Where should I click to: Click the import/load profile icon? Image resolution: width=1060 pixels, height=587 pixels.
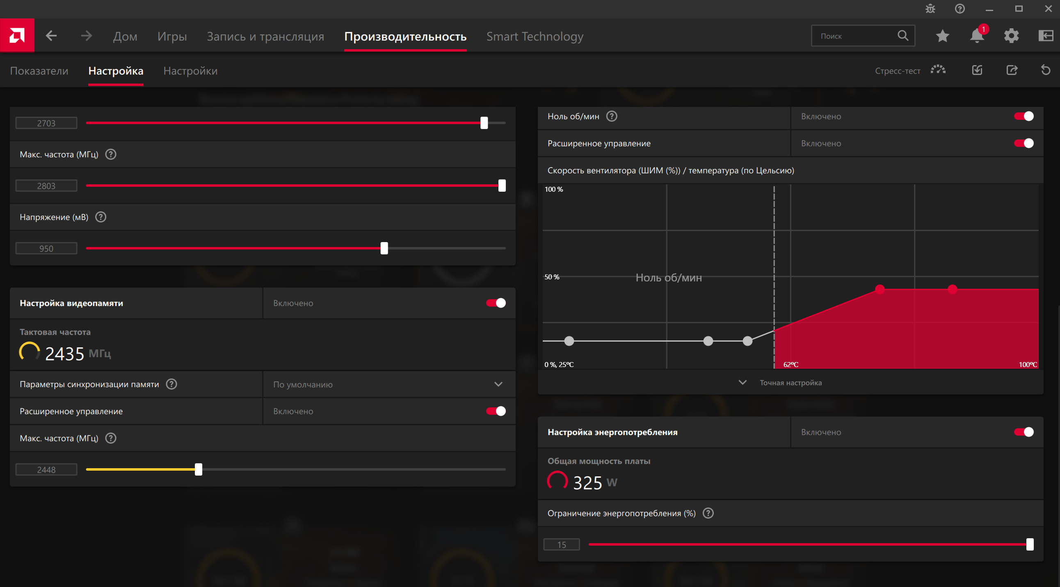coord(977,70)
